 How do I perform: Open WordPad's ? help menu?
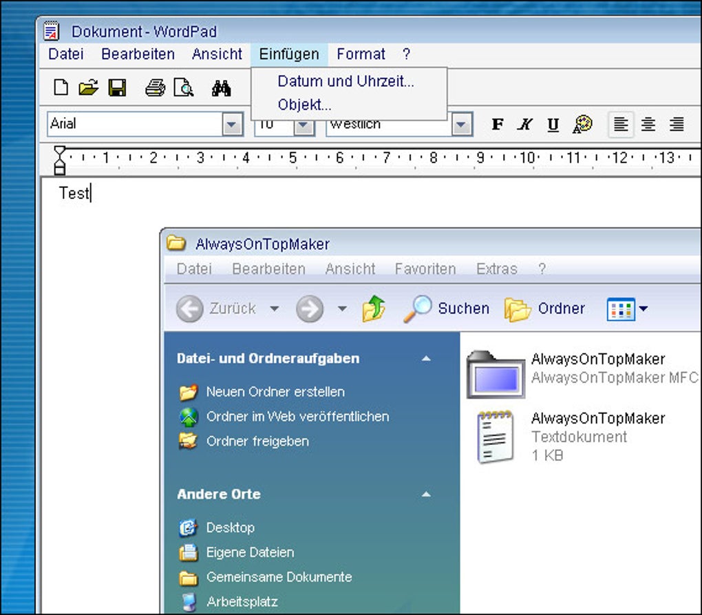[406, 54]
